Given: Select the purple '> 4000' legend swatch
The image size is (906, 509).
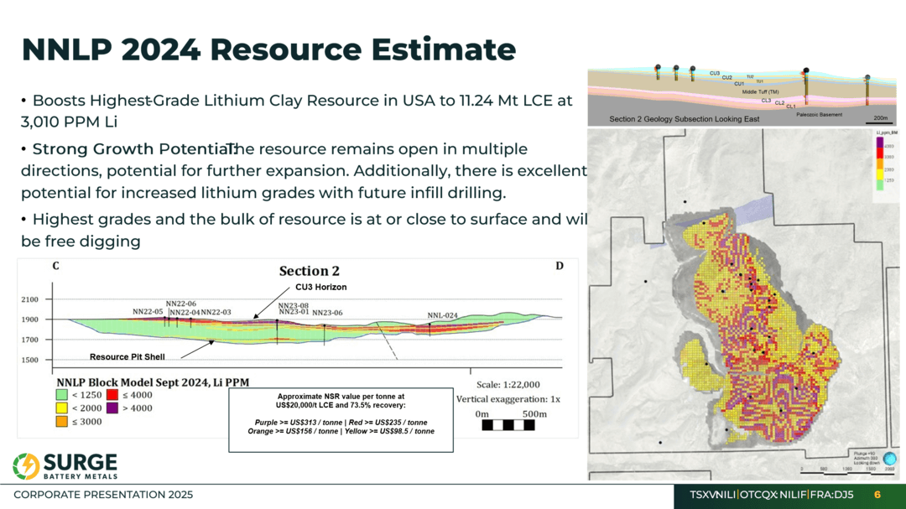Looking at the screenshot, I should point(112,408).
